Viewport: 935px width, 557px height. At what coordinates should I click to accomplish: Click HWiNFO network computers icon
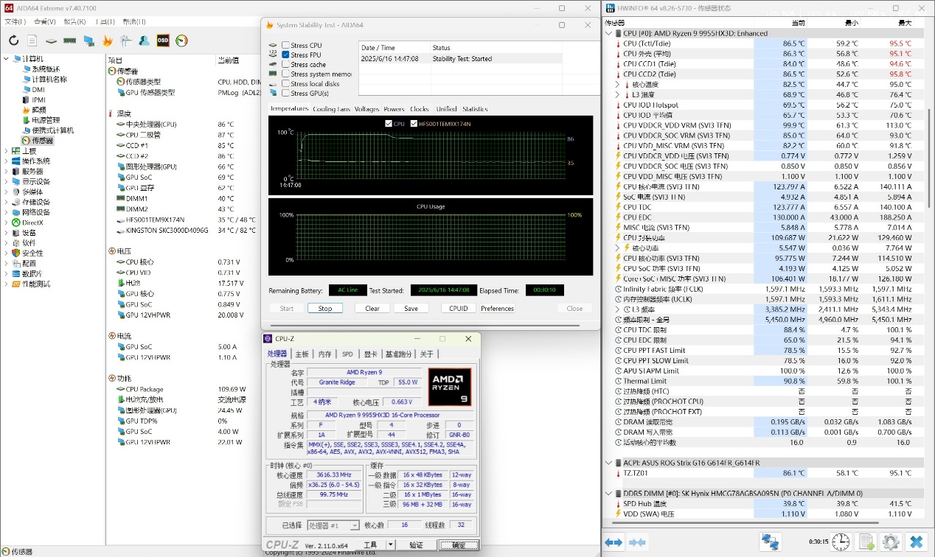[771, 542]
